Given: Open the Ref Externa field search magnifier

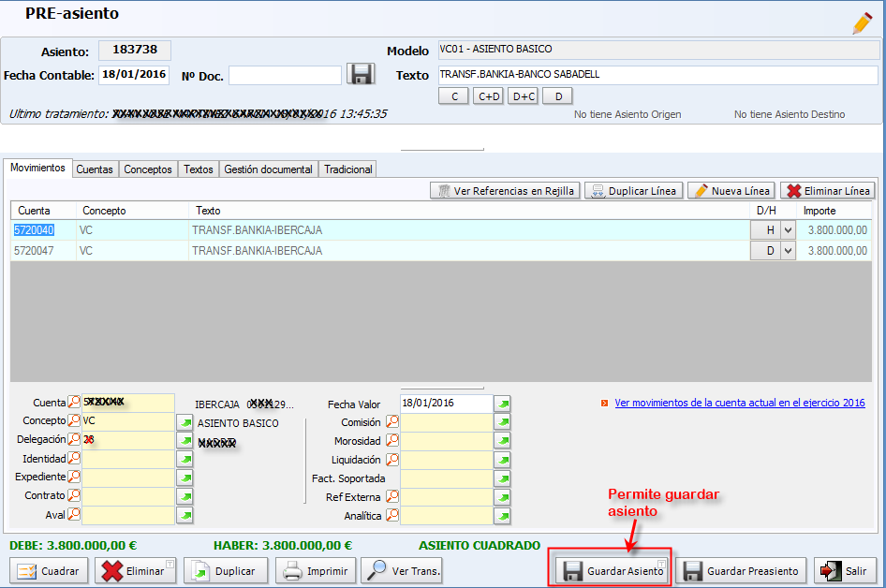Looking at the screenshot, I should click(x=392, y=496).
